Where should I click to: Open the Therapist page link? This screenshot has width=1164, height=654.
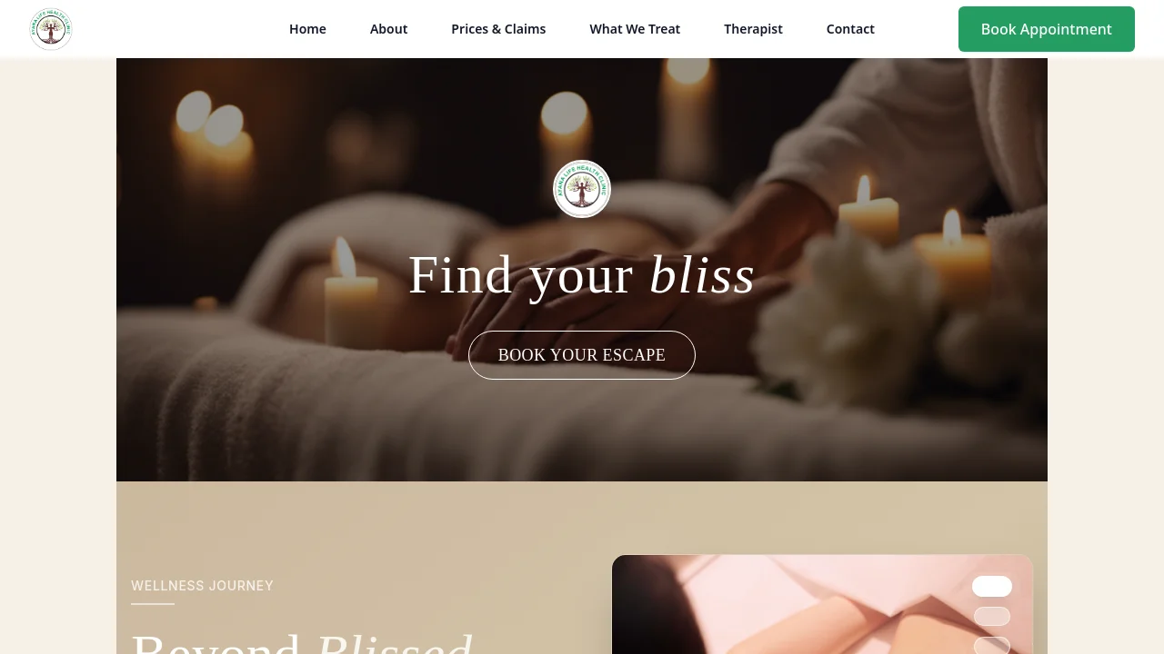(x=753, y=29)
